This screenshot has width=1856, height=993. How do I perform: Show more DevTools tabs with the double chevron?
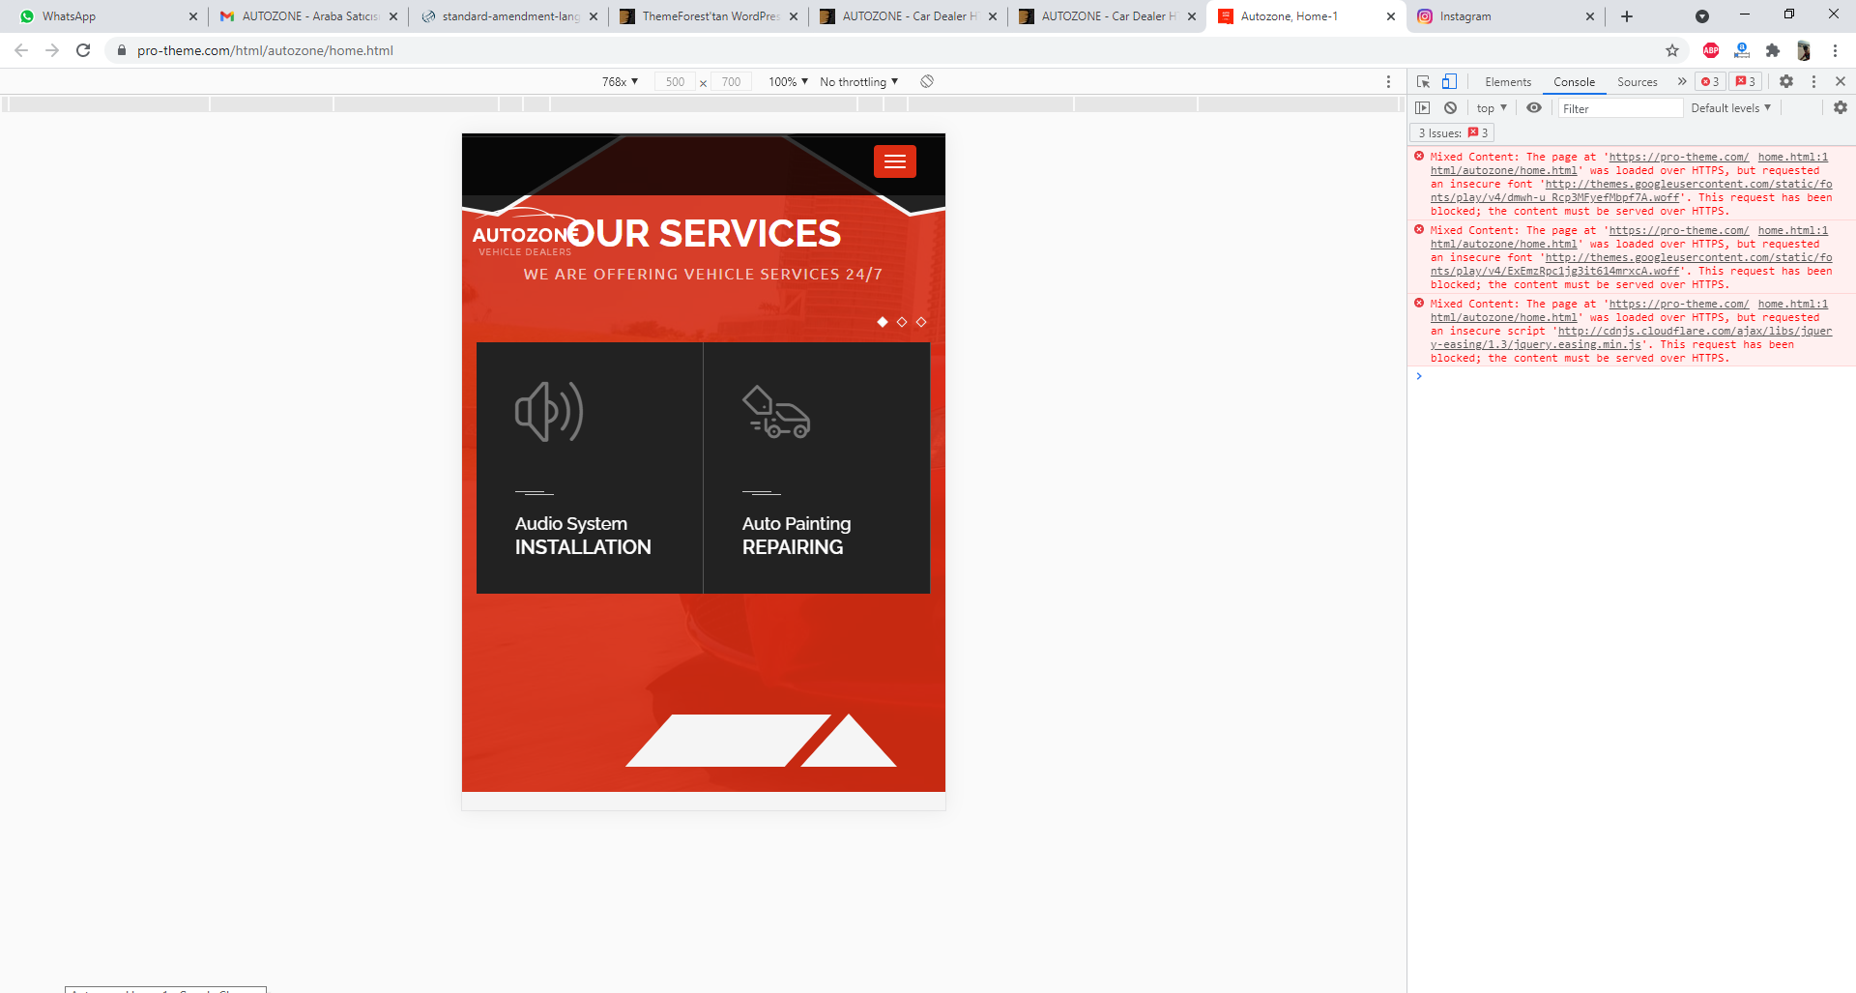1682,82
